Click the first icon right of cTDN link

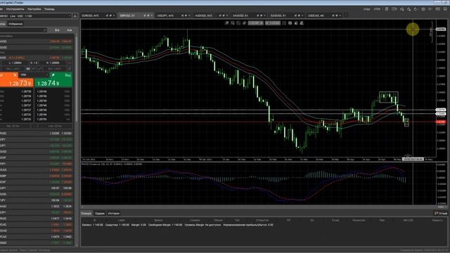tap(387, 9)
